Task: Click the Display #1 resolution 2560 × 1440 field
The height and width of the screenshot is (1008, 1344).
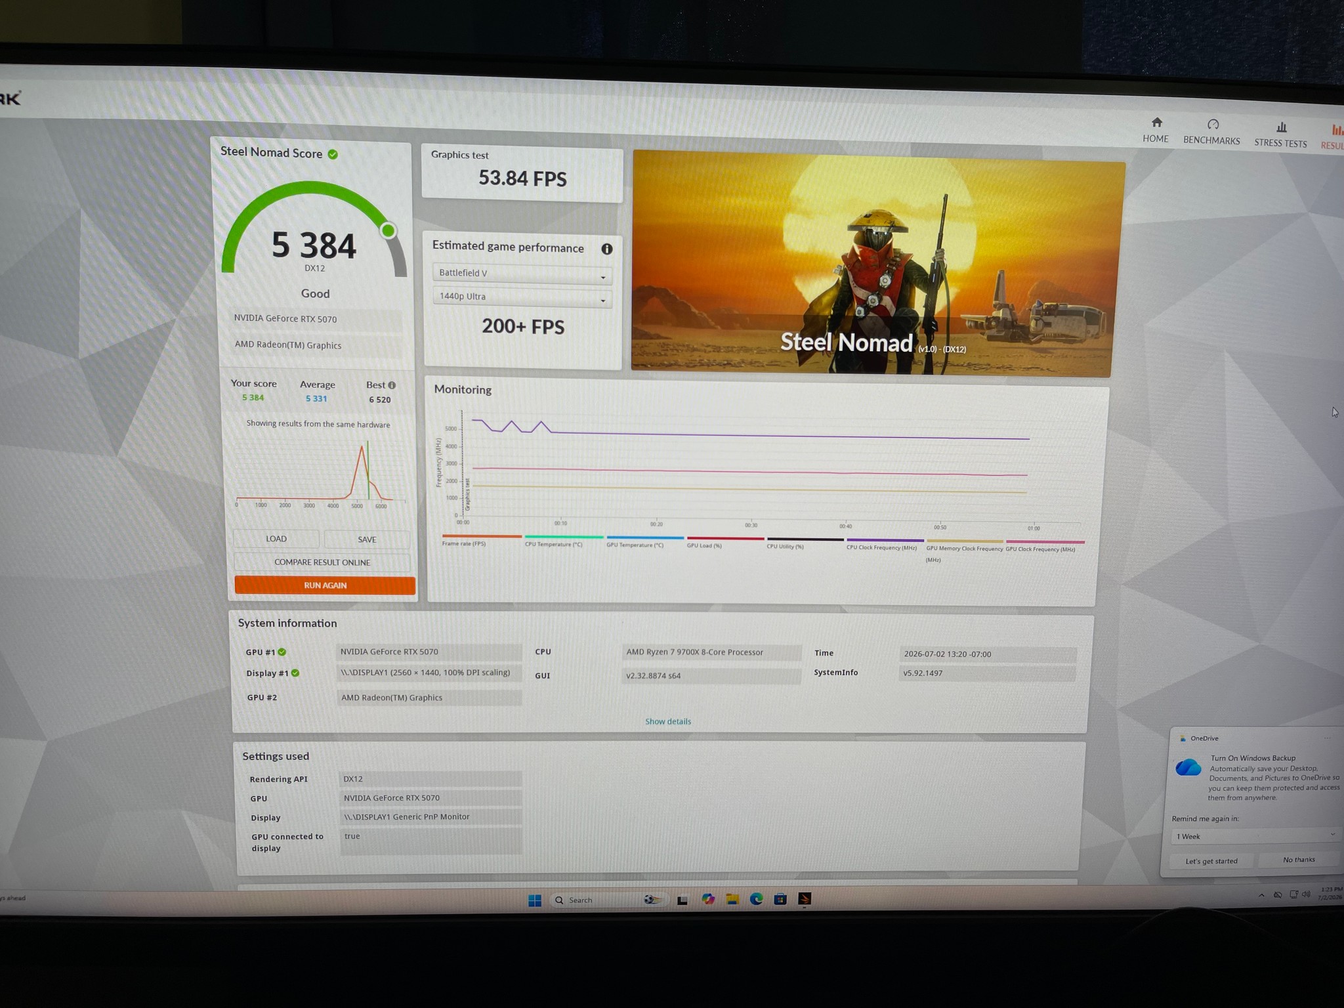Action: pos(429,673)
